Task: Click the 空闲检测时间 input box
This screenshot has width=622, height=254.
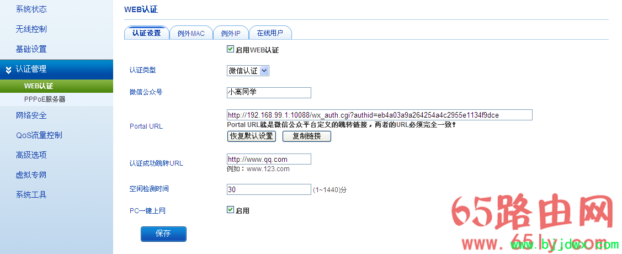Action: [x=269, y=189]
